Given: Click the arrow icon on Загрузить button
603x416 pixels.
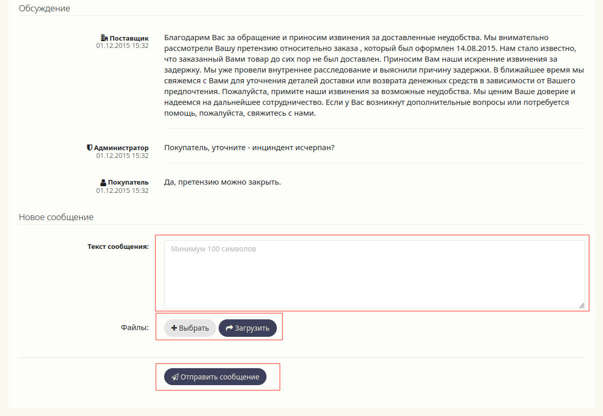Looking at the screenshot, I should 229,328.
